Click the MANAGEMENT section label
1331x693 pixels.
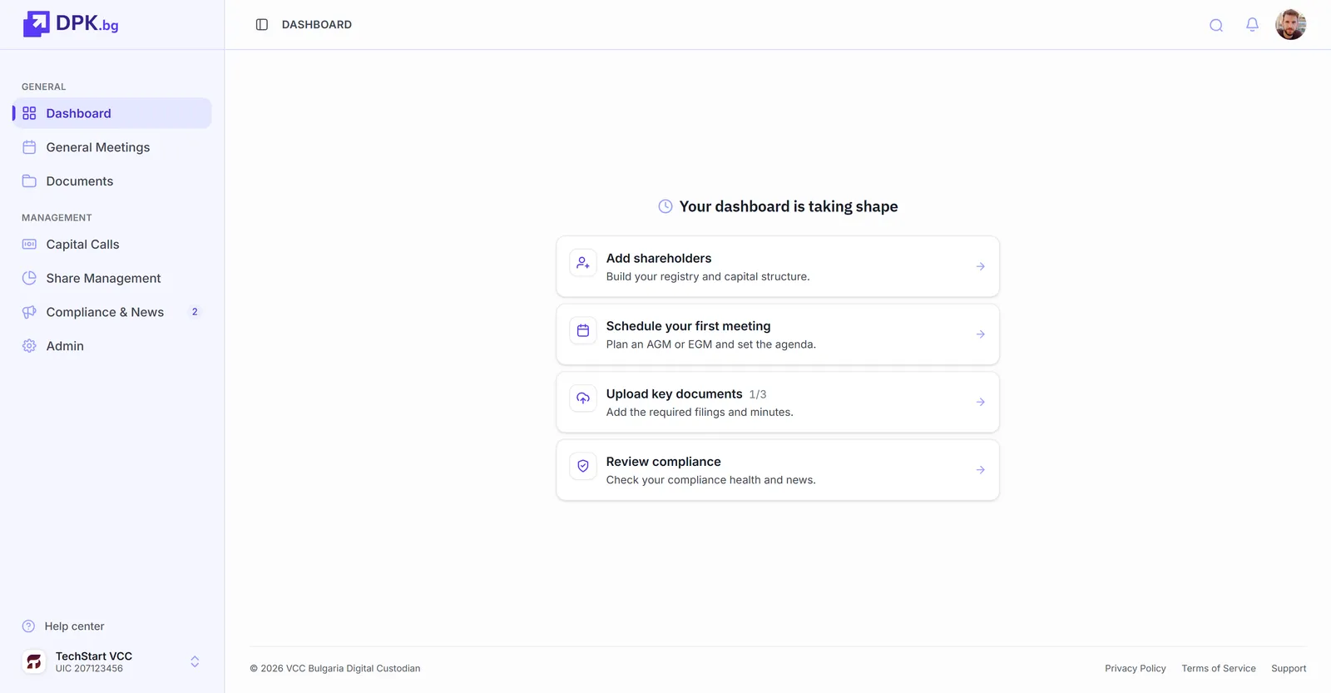pos(57,218)
